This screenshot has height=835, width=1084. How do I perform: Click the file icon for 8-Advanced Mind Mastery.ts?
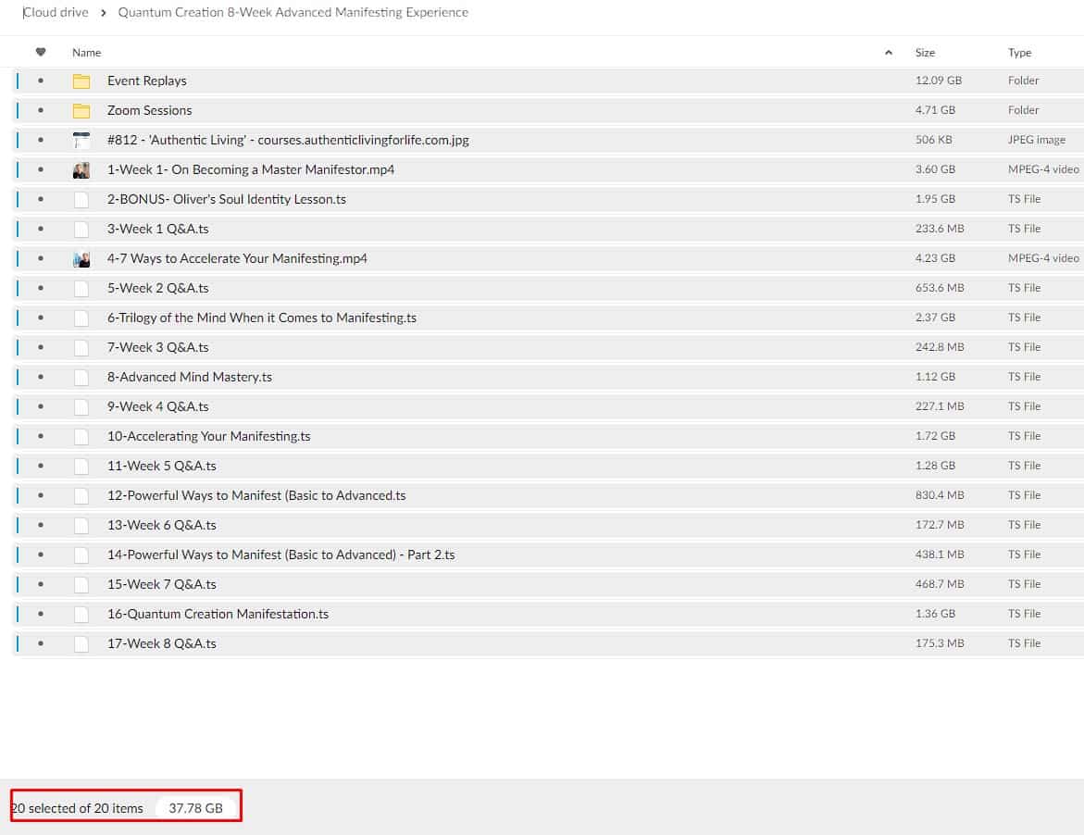click(81, 378)
